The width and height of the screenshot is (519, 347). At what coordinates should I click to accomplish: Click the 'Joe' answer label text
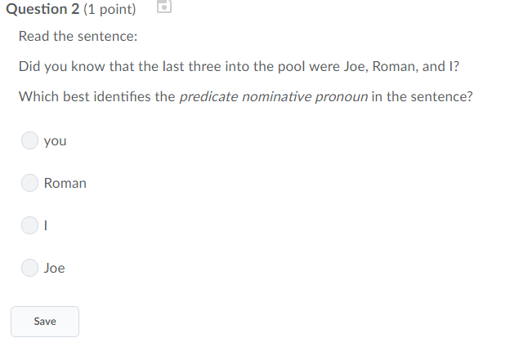54,268
